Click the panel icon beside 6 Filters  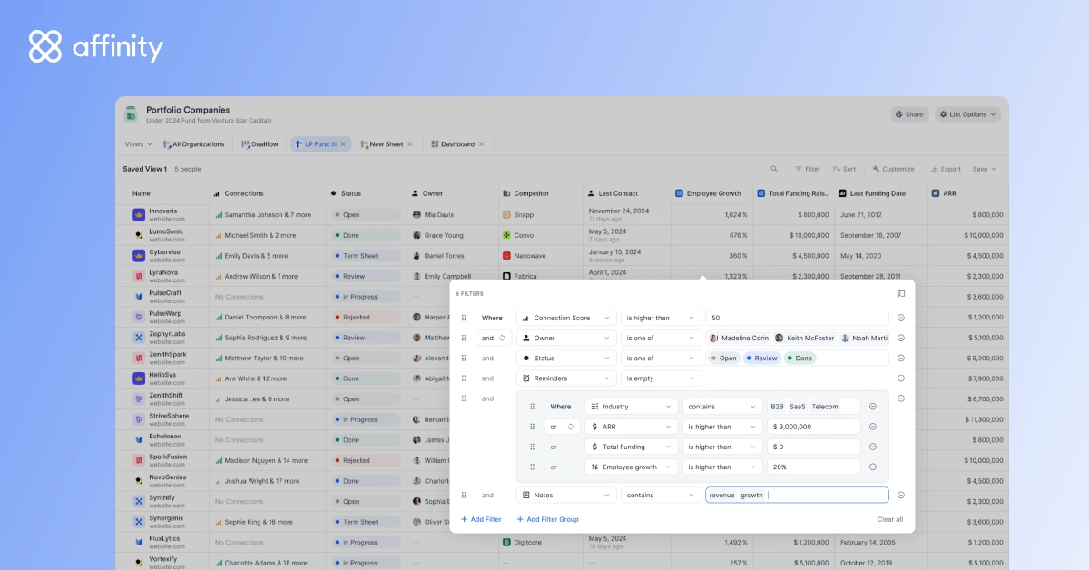pyautogui.click(x=901, y=293)
